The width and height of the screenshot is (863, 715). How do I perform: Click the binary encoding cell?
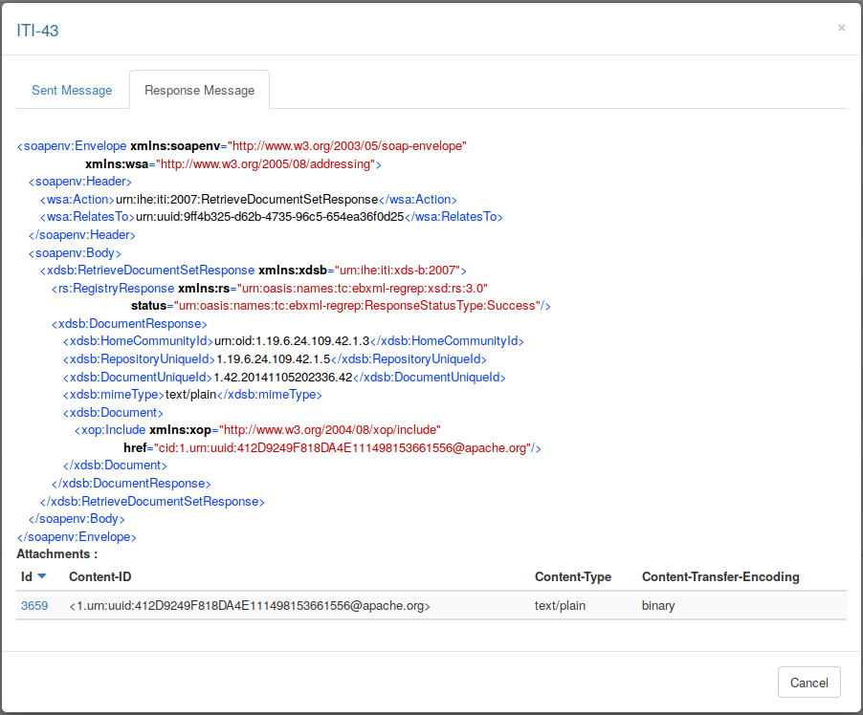(x=658, y=605)
